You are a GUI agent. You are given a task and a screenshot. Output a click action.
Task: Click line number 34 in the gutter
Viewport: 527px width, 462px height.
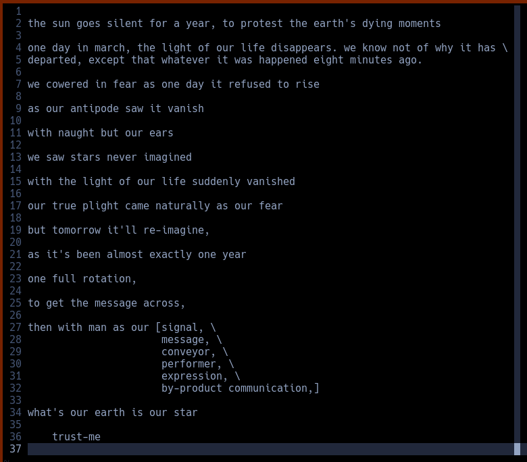coord(16,413)
